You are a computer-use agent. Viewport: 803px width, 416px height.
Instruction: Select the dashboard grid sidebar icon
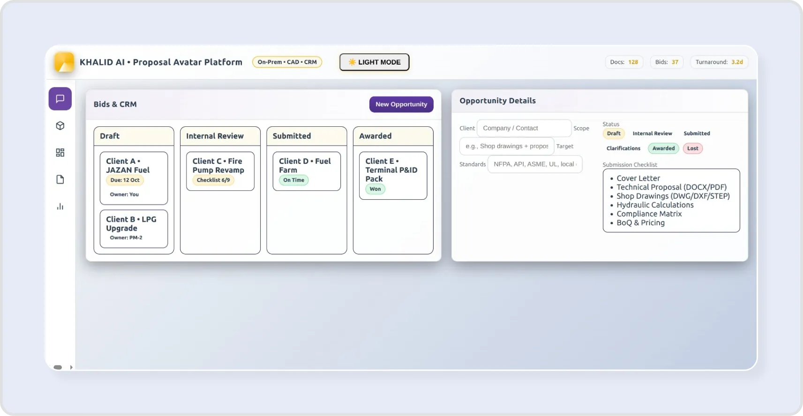pyautogui.click(x=60, y=153)
